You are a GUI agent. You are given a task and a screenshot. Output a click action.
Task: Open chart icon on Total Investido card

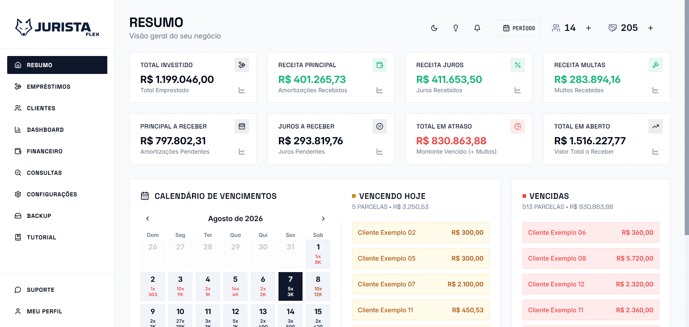click(242, 90)
